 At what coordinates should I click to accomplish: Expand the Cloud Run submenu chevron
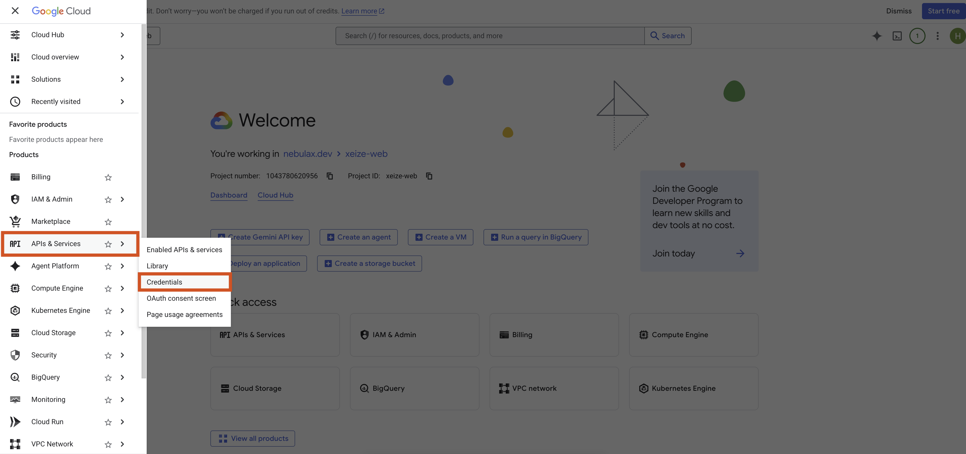click(x=122, y=422)
